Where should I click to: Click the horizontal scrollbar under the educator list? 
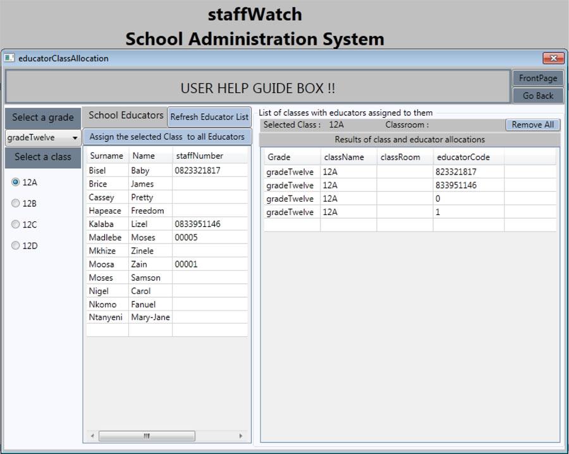pos(147,436)
